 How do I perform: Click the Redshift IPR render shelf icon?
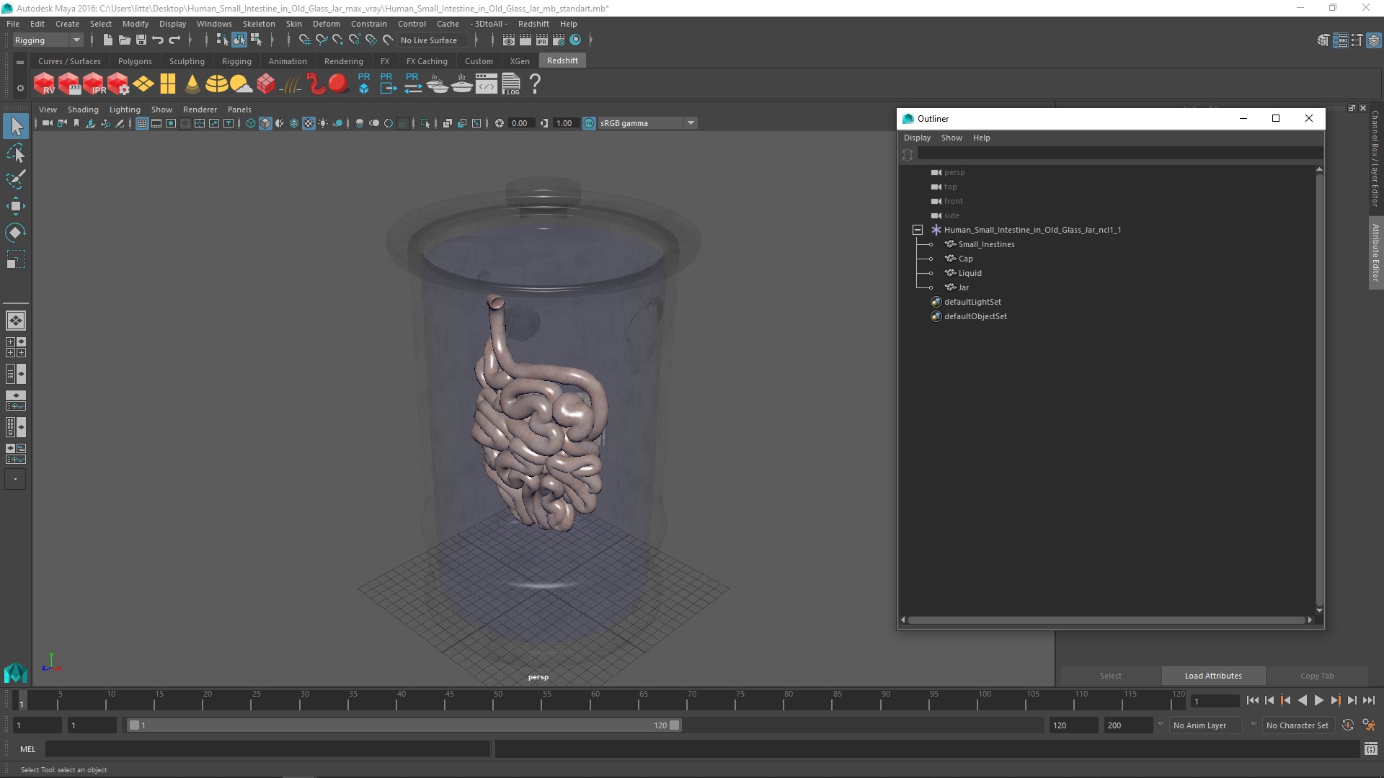[94, 84]
